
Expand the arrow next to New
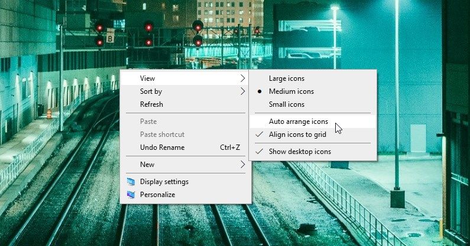point(242,165)
